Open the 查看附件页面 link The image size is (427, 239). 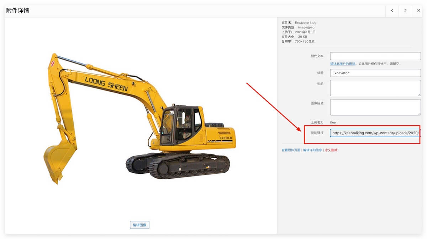point(291,150)
